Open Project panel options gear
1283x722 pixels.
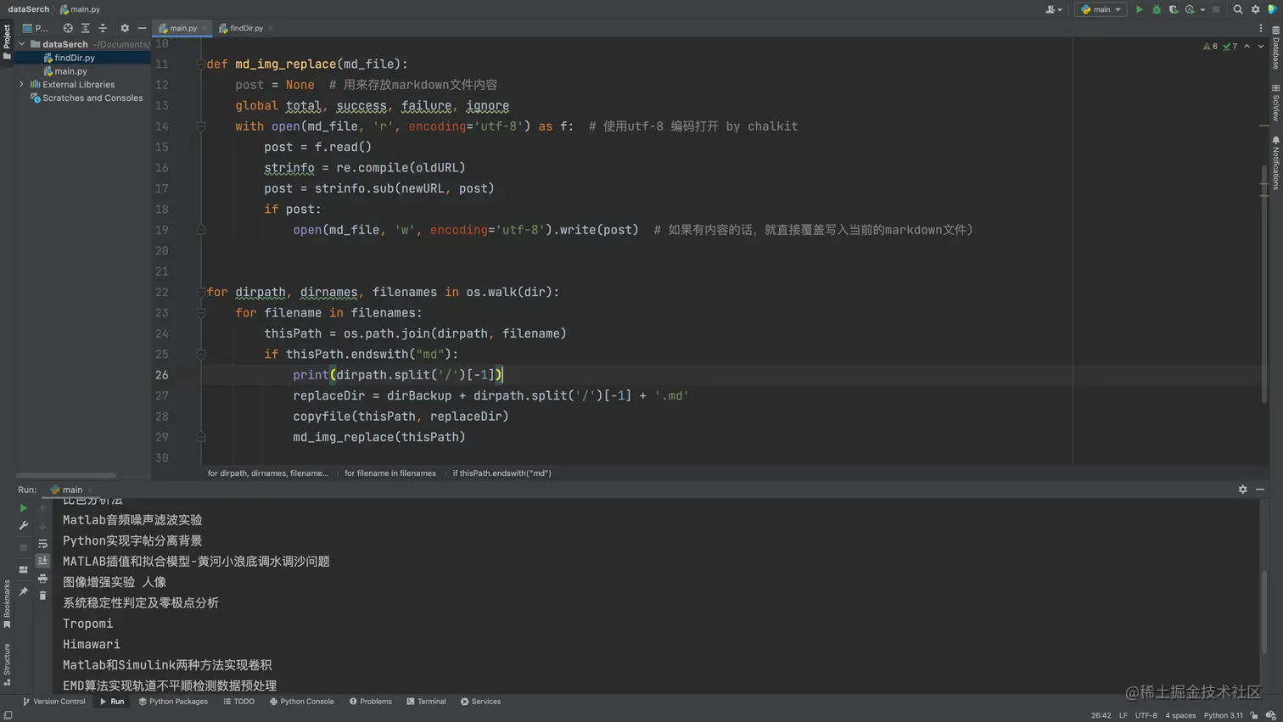125,28
